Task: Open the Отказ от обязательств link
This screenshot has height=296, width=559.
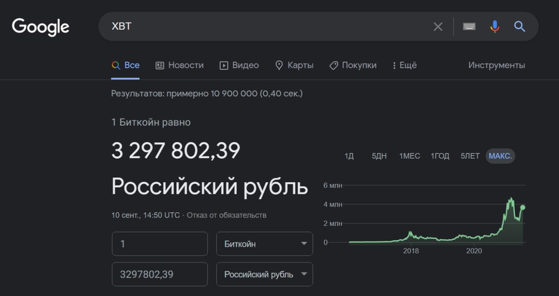Action: (227, 215)
